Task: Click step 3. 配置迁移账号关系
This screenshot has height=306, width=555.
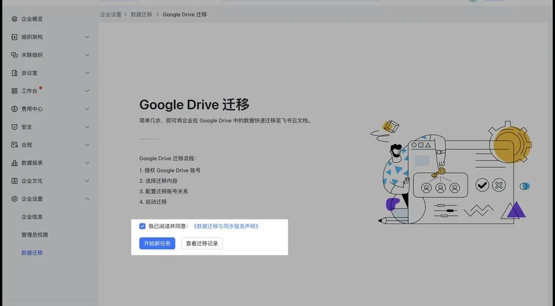Action: point(164,192)
